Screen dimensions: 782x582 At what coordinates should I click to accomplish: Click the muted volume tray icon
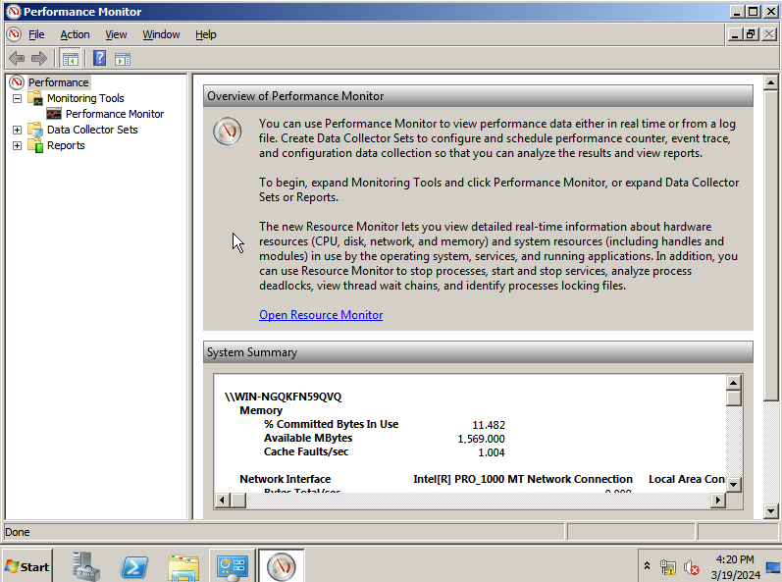(691, 567)
